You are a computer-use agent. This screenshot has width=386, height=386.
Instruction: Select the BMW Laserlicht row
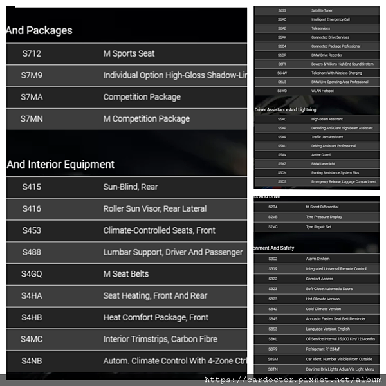click(317, 164)
